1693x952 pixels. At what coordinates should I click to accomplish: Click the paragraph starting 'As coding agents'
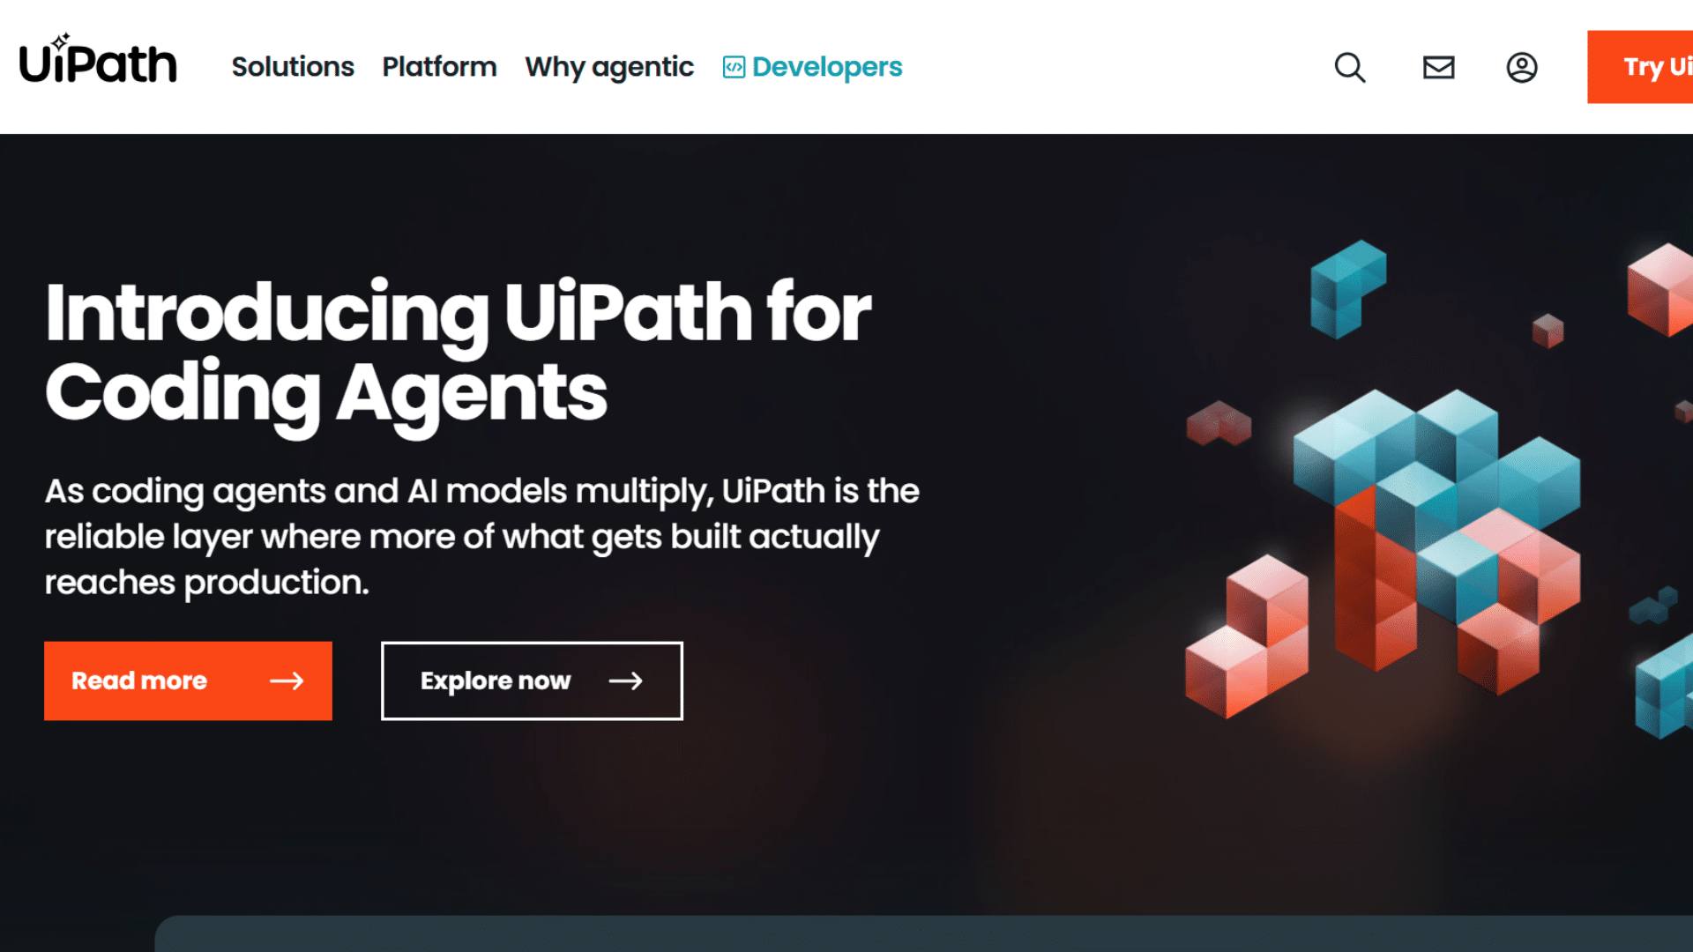482,536
